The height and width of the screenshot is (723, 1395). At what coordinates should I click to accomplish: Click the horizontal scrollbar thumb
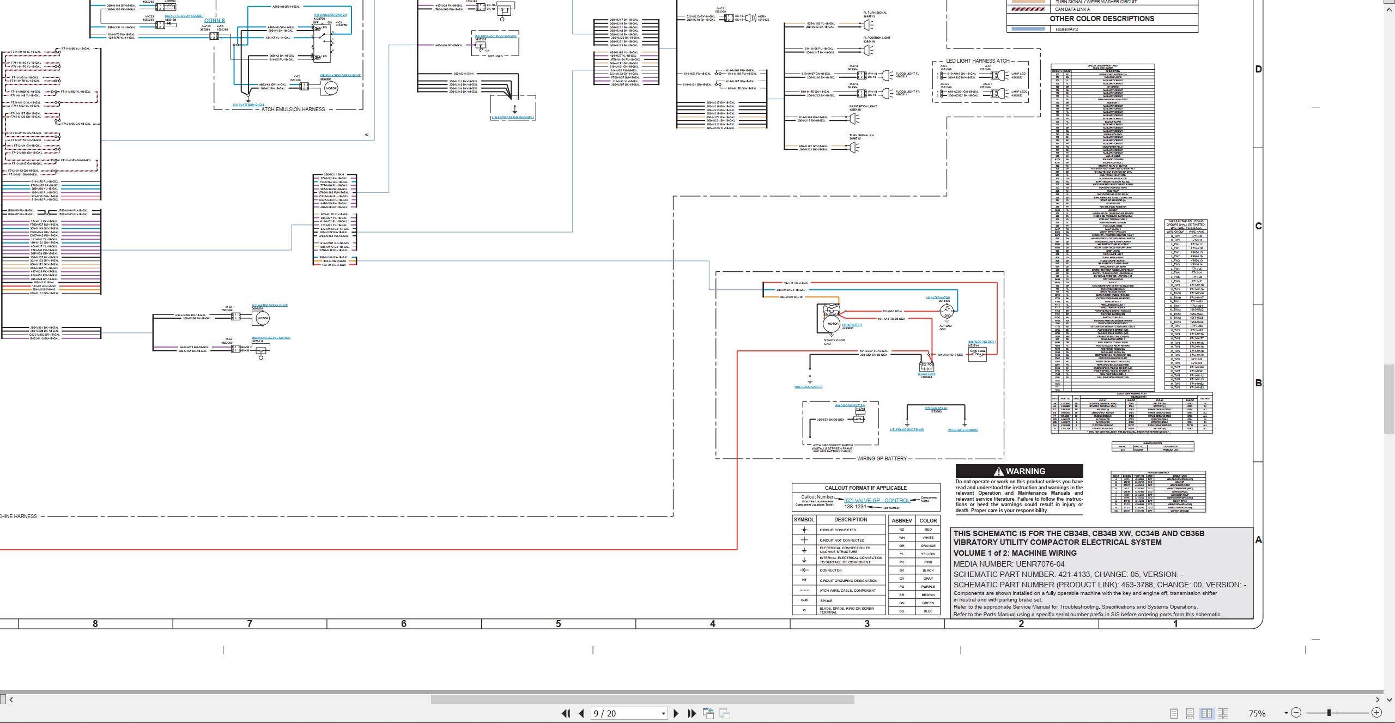pyautogui.click(x=642, y=699)
